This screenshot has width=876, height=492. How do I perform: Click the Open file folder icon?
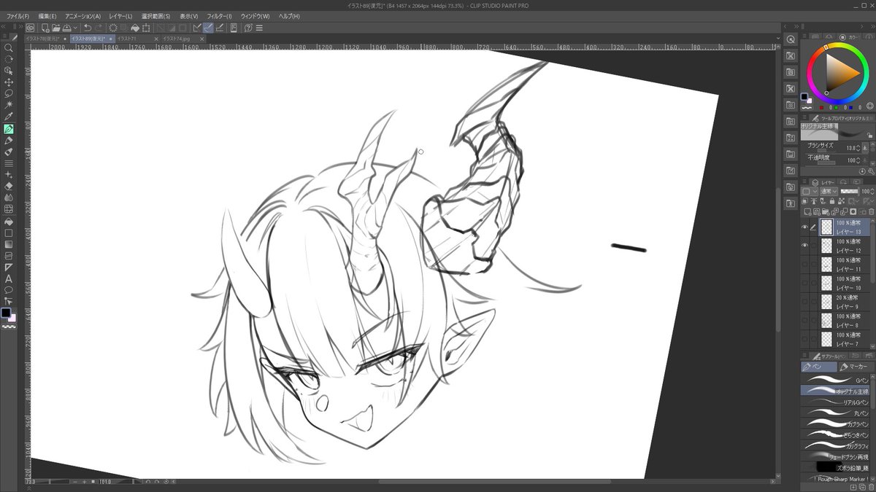tap(56, 28)
